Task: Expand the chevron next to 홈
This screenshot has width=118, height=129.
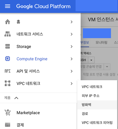Action: click(x=72, y=22)
